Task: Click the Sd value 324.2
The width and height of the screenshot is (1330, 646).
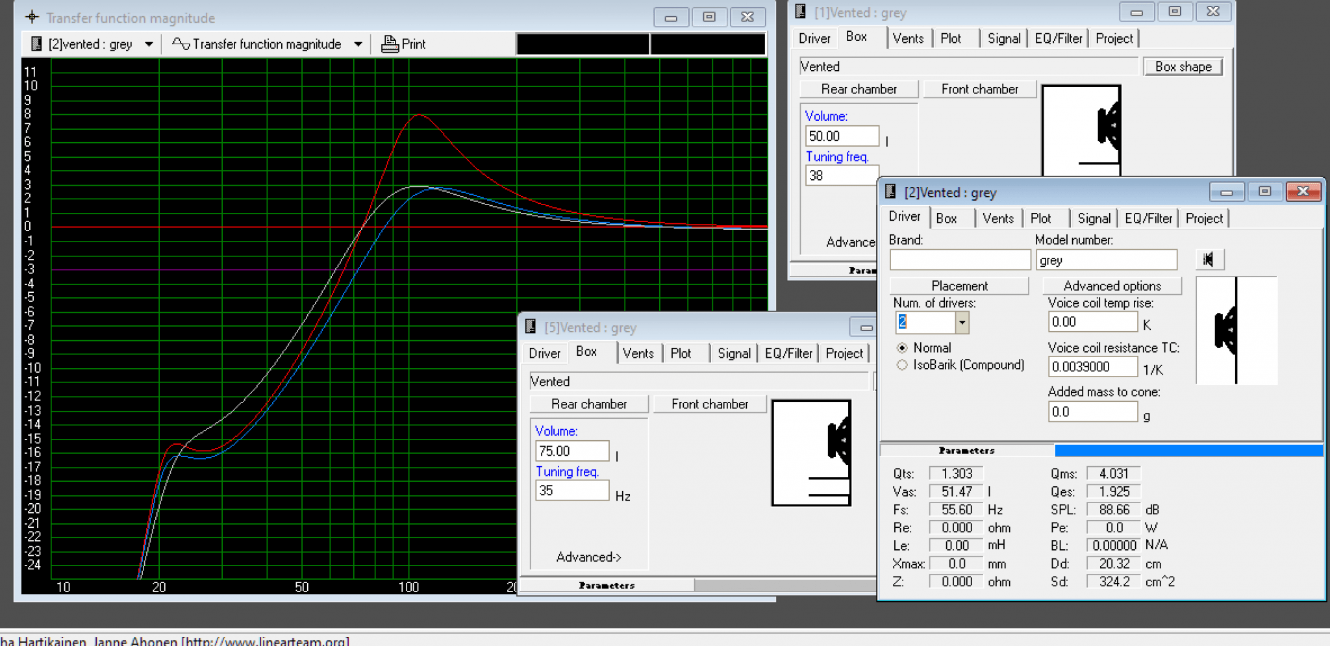Action: click(1114, 582)
